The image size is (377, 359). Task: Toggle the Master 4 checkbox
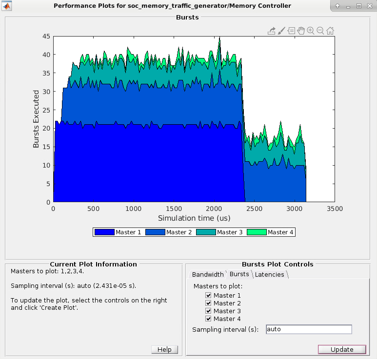tap(208, 319)
